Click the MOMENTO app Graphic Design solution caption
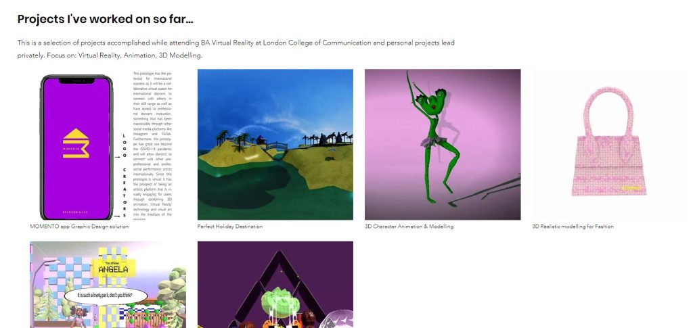Image resolution: width=693 pixels, height=328 pixels. (x=80, y=227)
